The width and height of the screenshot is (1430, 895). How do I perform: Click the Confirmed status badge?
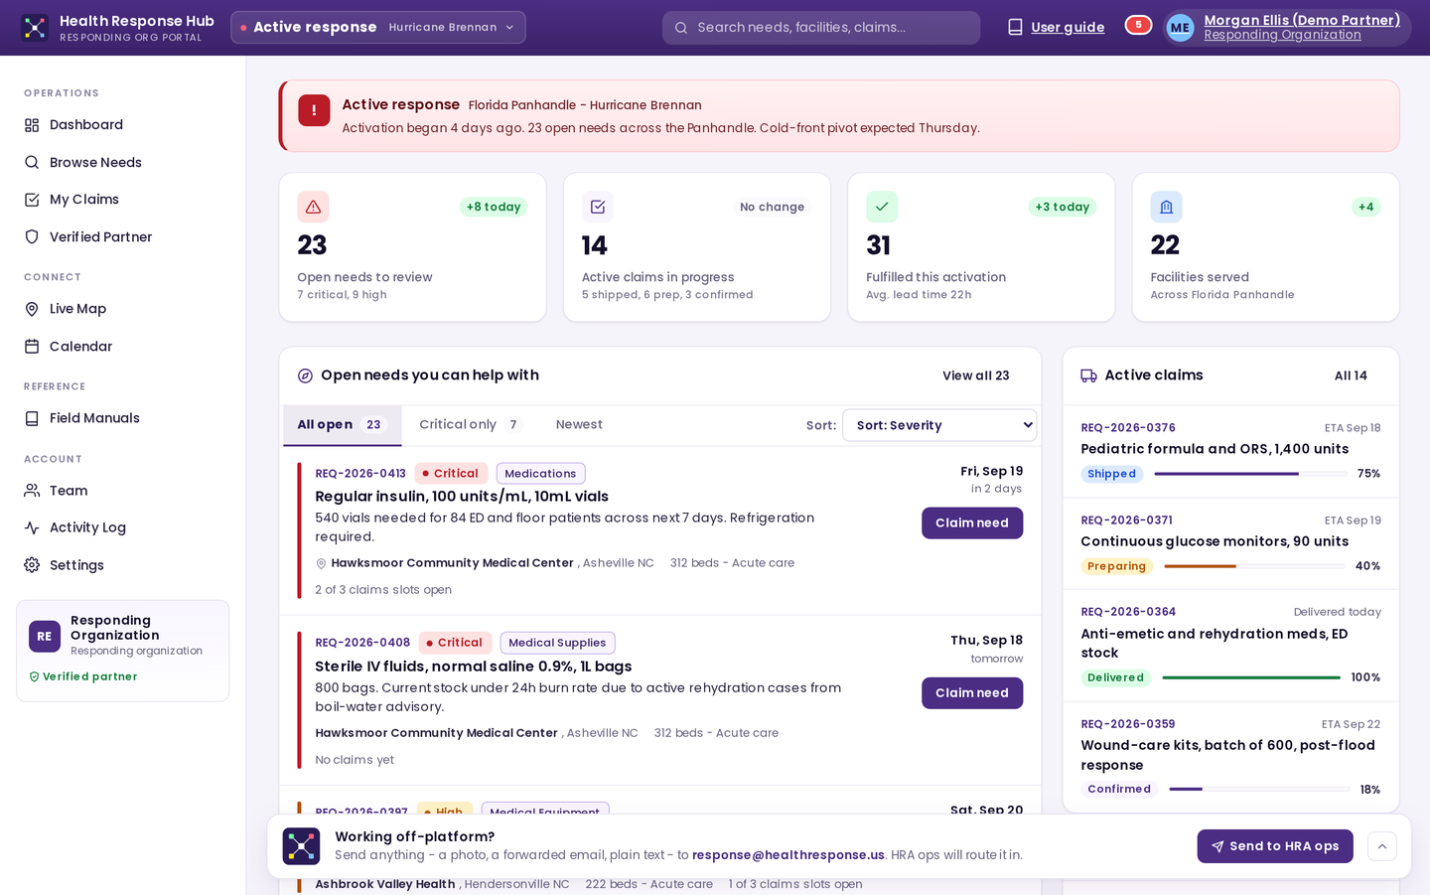click(x=1119, y=789)
